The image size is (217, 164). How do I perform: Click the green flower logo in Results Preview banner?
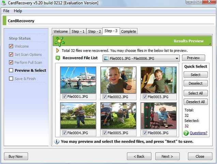tap(59, 41)
